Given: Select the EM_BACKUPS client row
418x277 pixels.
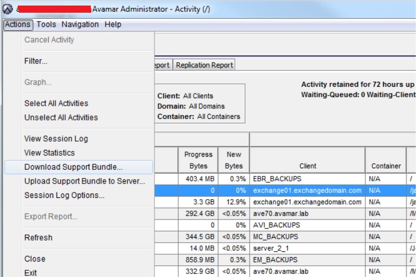Looking at the screenshot, I should 285,260.
